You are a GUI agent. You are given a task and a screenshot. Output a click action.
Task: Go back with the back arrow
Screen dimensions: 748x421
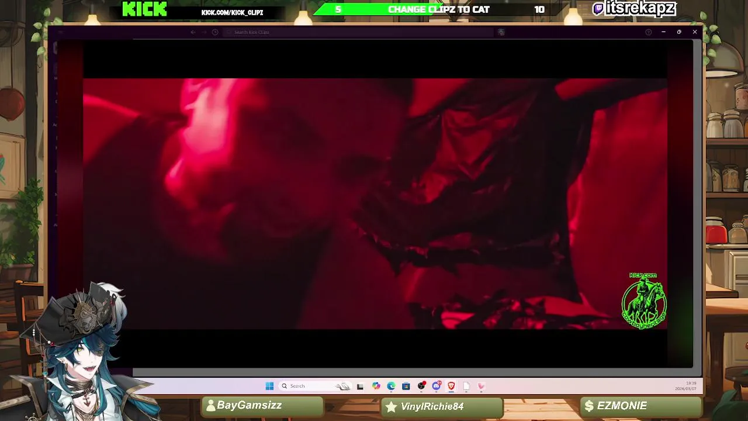[193, 32]
